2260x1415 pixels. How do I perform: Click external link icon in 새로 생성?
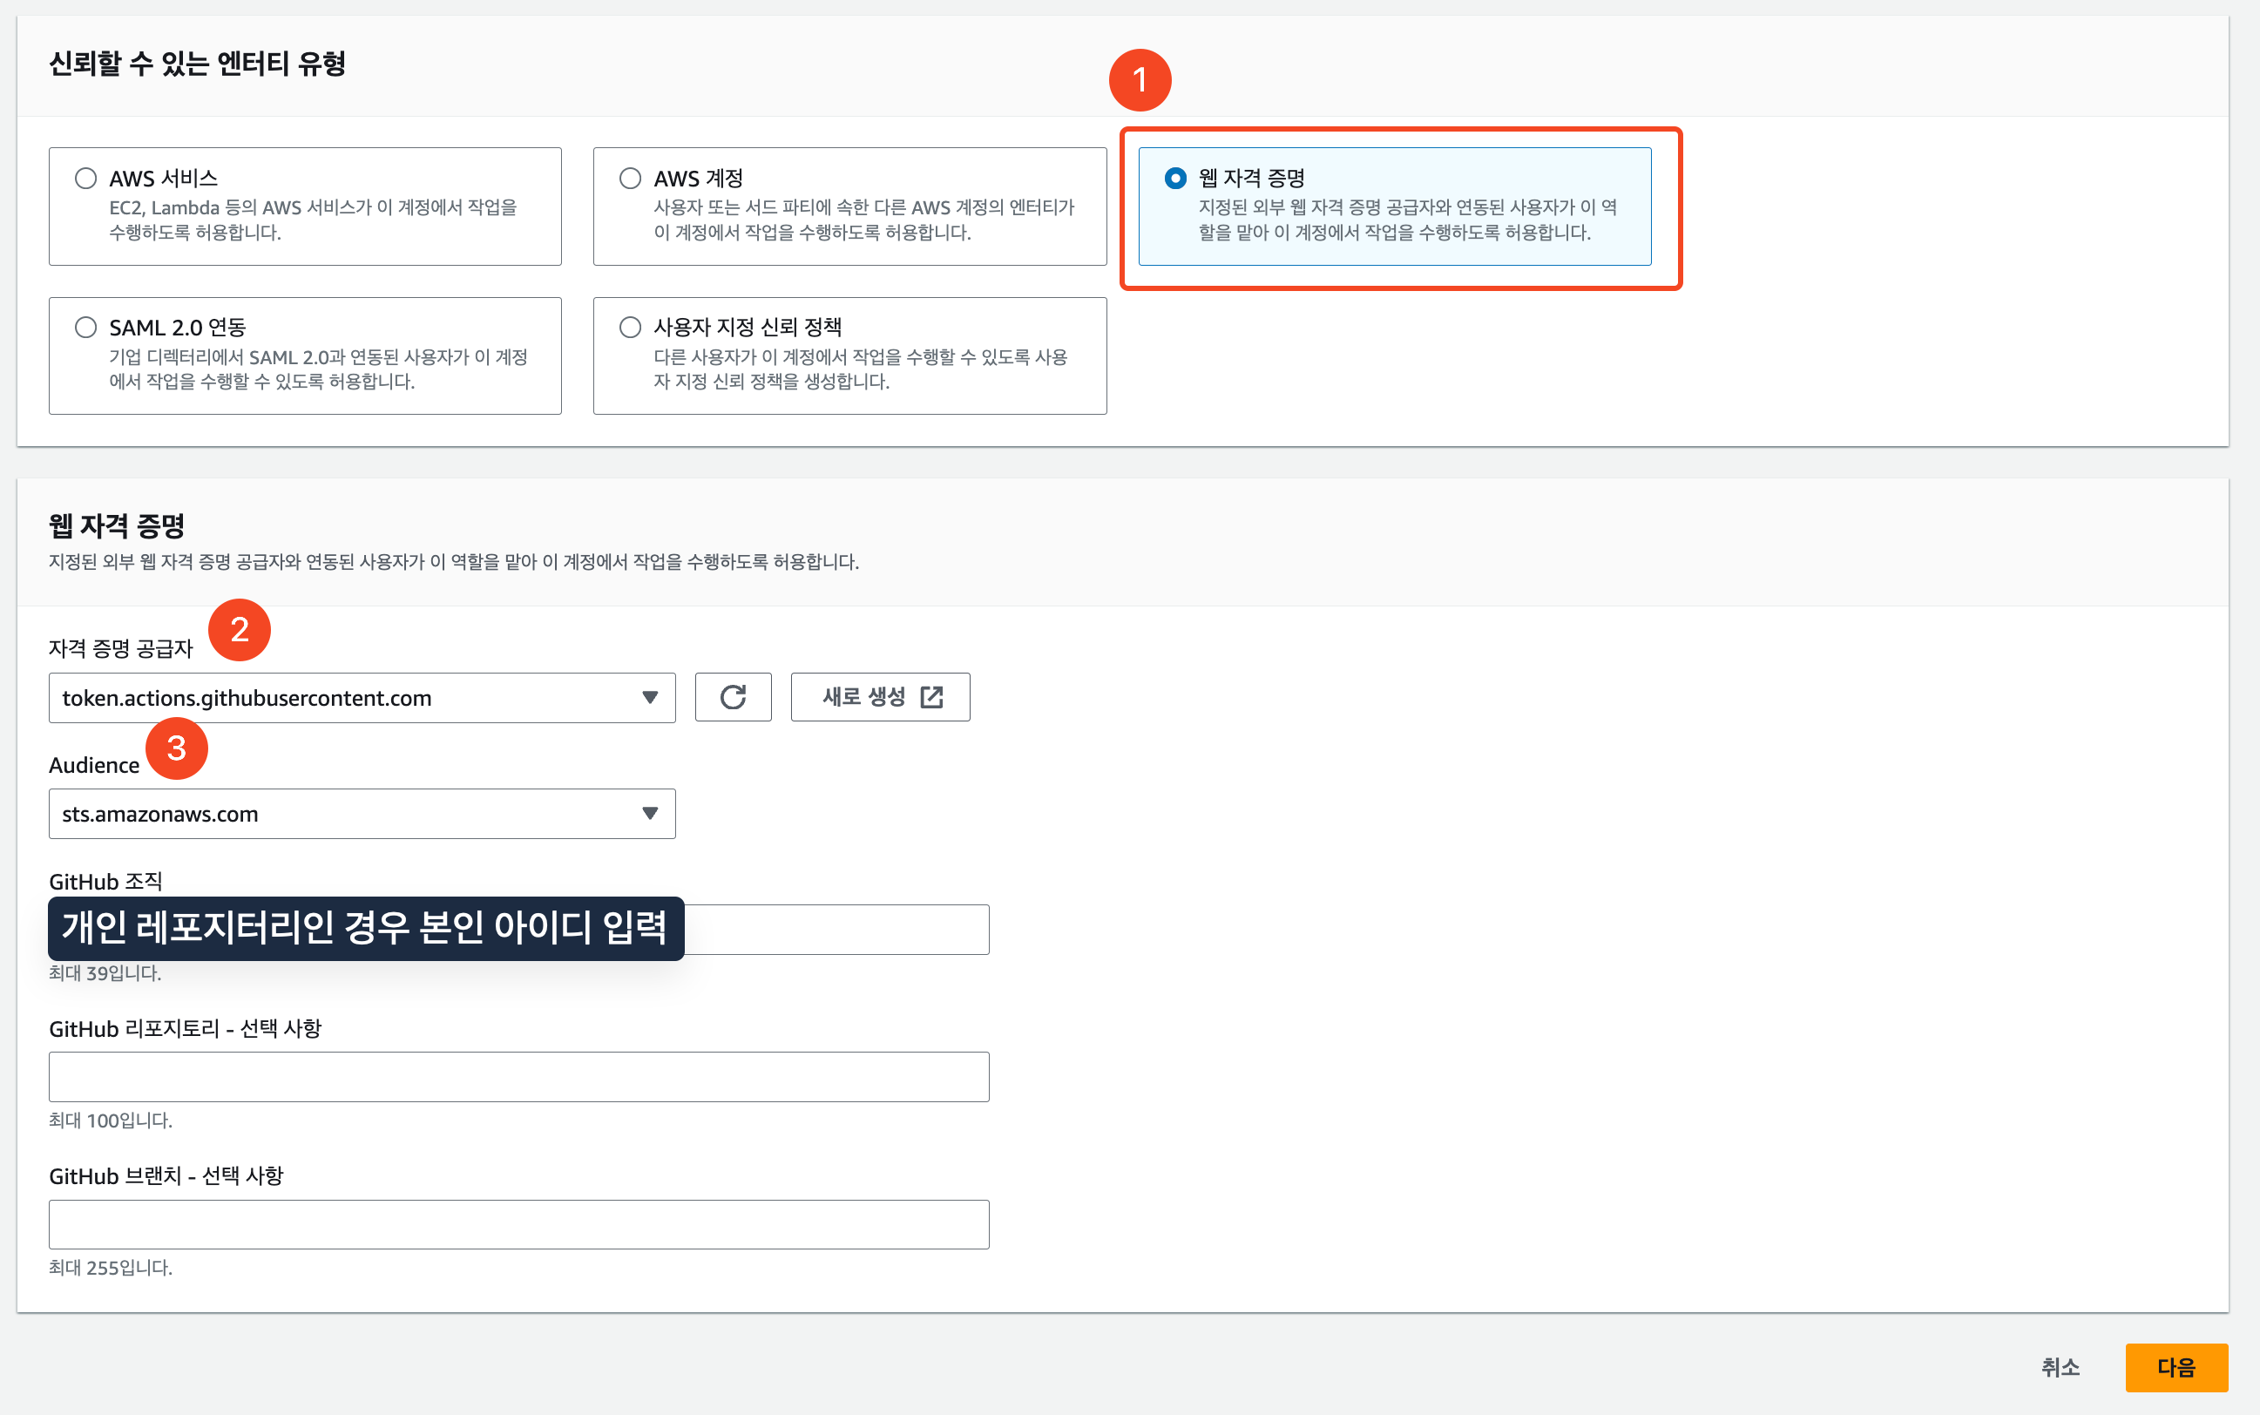pos(931,697)
